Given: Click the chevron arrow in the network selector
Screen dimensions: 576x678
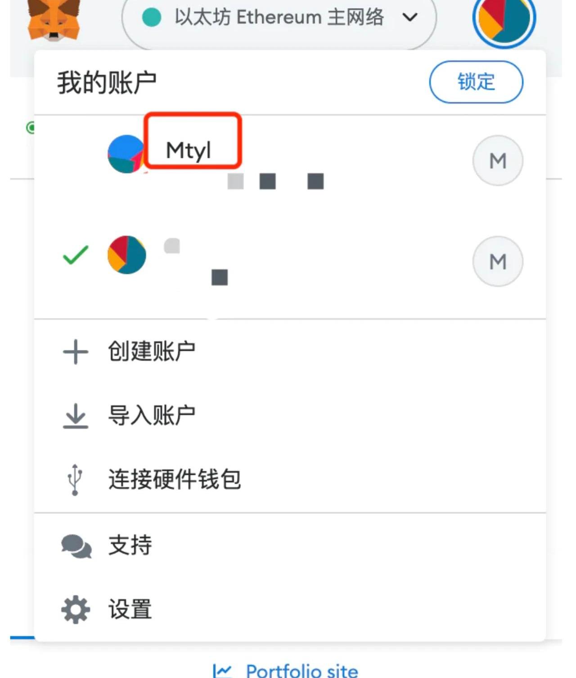Looking at the screenshot, I should (410, 18).
